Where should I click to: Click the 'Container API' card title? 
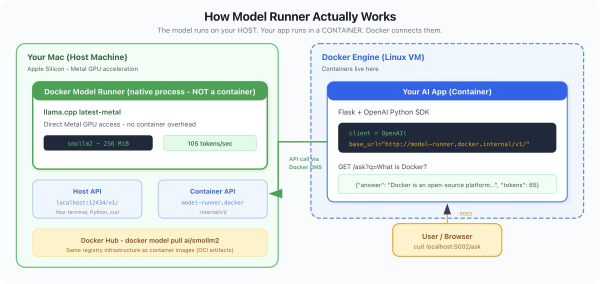[212, 191]
